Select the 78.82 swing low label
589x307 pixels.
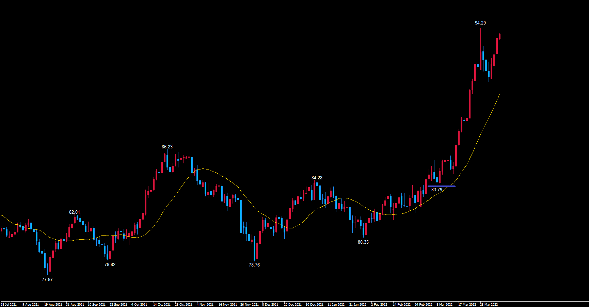point(110,265)
